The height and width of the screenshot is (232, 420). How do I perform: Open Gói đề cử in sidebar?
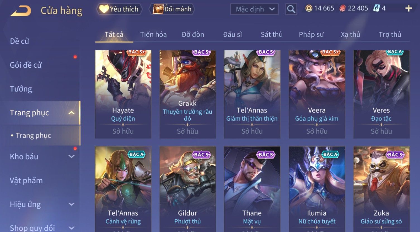[26, 65]
